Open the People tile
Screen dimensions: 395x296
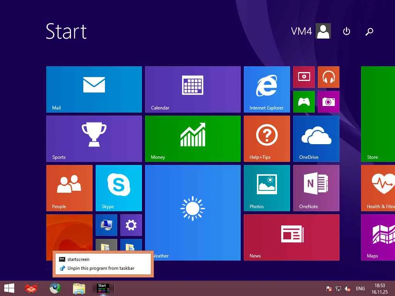point(69,188)
